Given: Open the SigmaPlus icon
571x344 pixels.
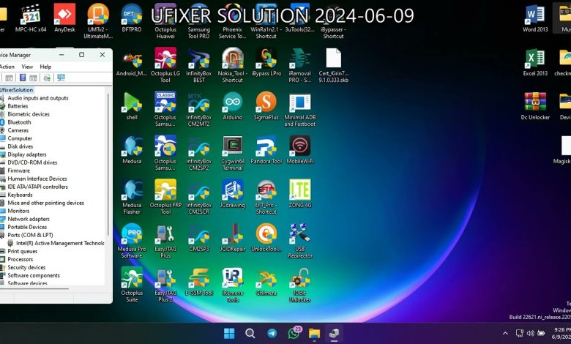Looking at the screenshot, I should (x=266, y=106).
